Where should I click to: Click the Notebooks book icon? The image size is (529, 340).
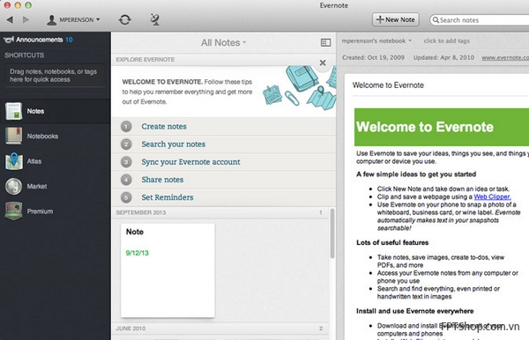coord(14,136)
